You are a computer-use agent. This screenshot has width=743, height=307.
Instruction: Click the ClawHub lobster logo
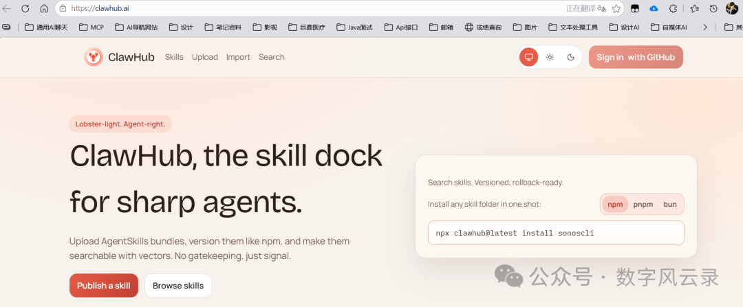pyautogui.click(x=94, y=57)
